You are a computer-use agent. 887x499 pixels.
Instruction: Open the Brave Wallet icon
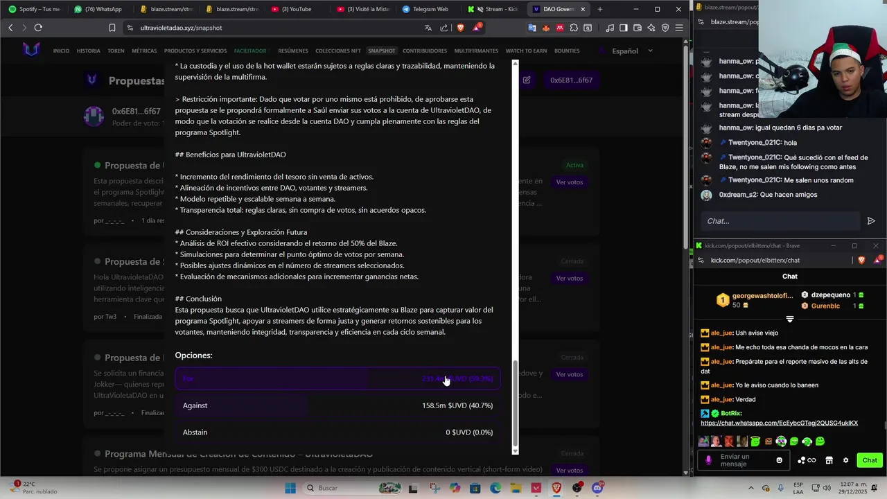(x=638, y=28)
